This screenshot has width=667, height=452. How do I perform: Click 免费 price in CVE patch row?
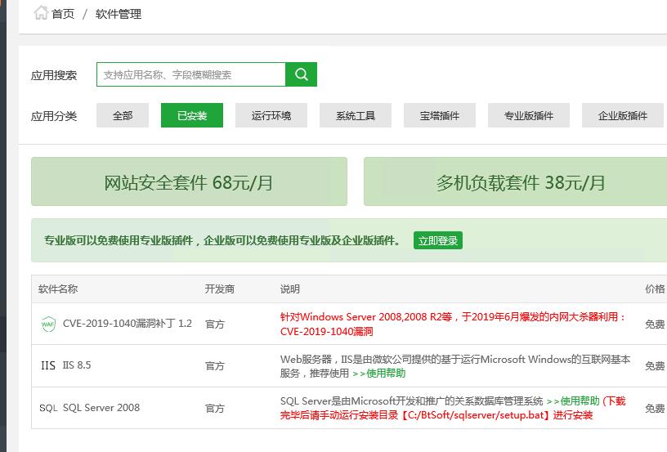pos(655,324)
